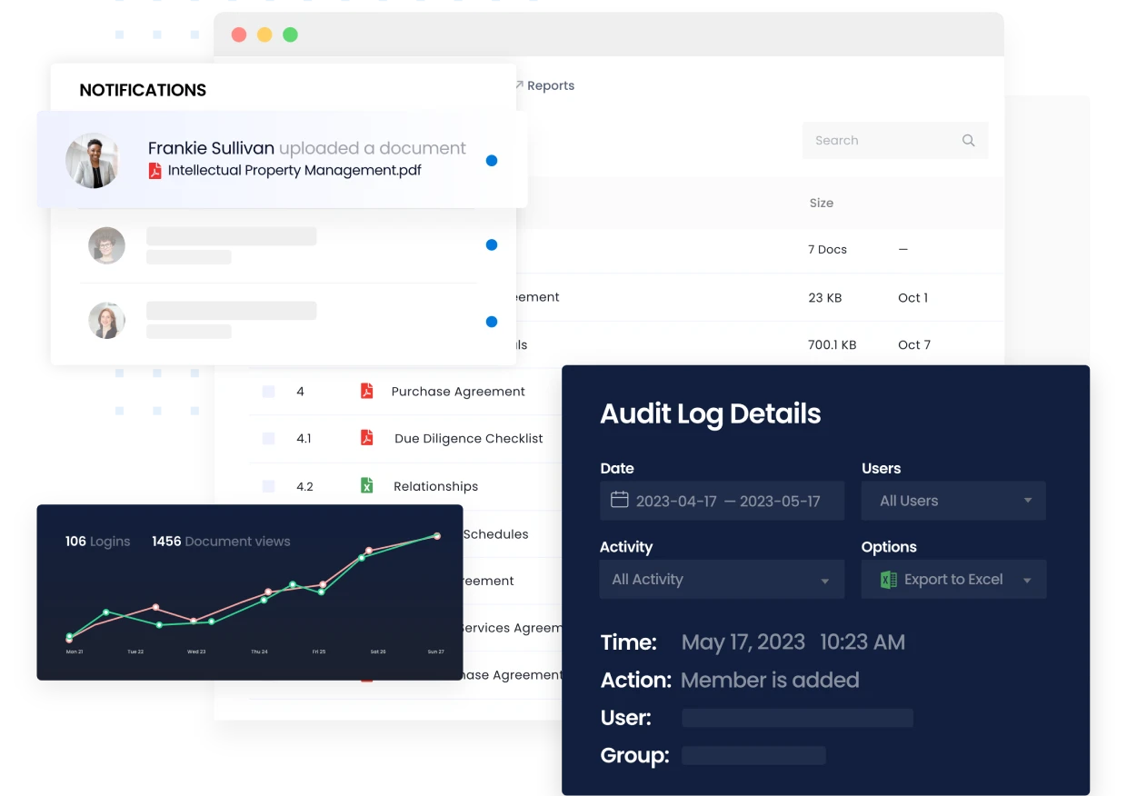The image size is (1127, 796).
Task: Click Frankie Sullivan's name in the notification
Action: pos(210,147)
